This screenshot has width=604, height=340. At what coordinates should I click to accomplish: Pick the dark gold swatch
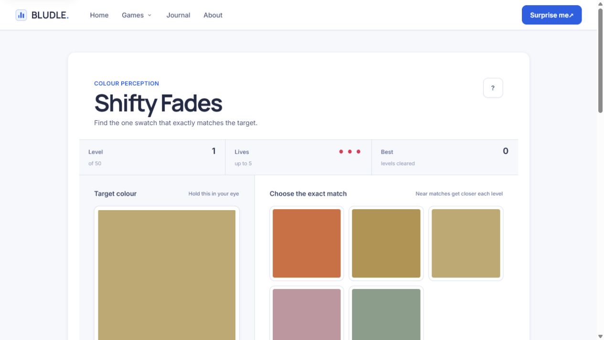coord(386,244)
